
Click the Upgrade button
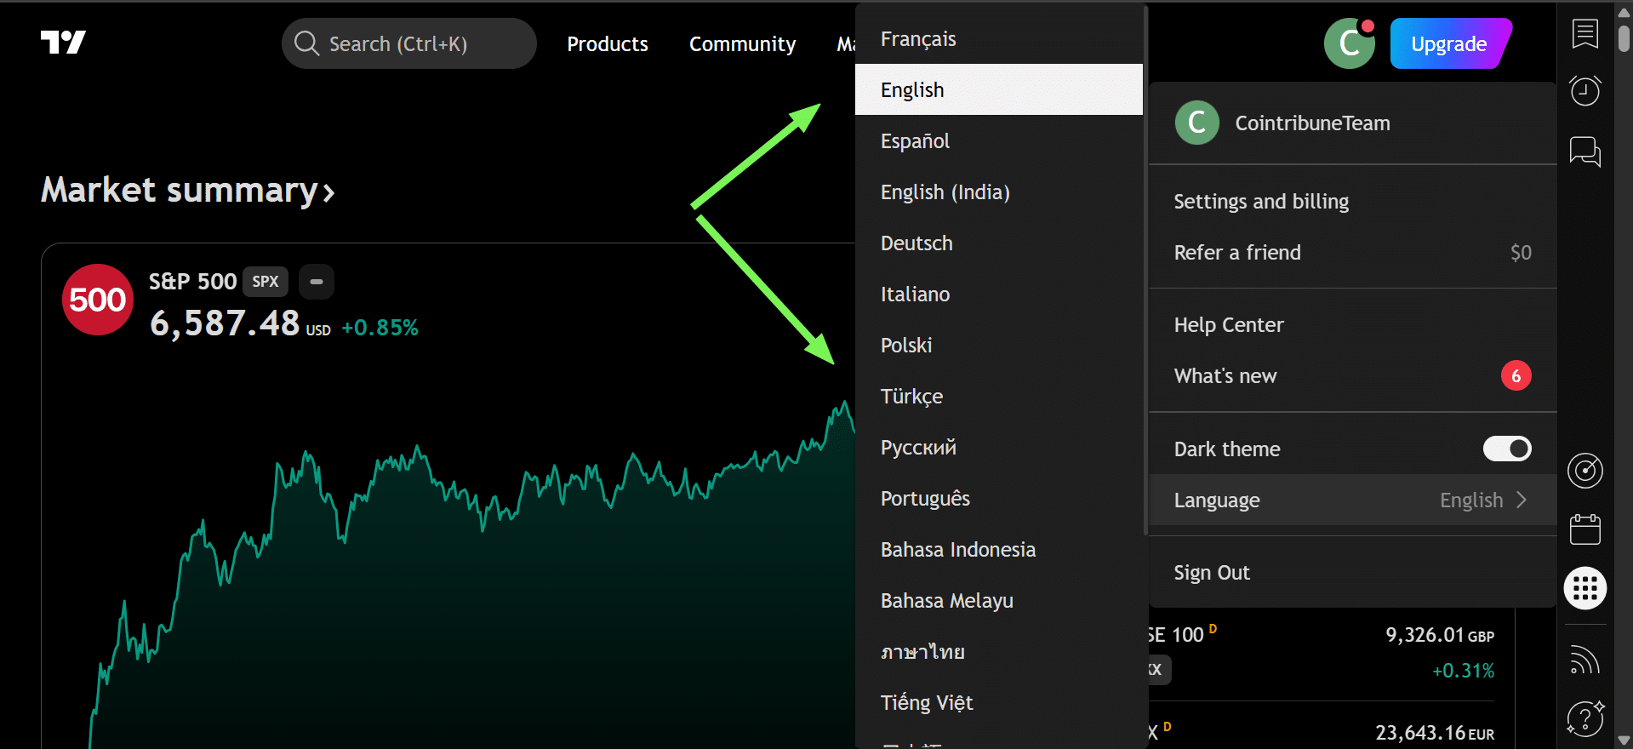tap(1448, 44)
